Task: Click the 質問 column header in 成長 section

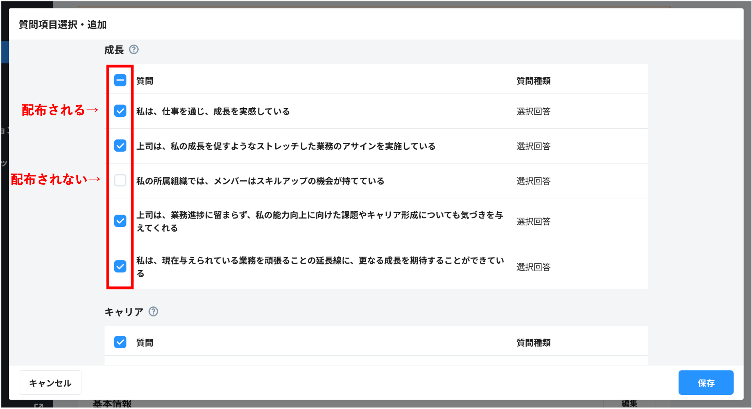Action: [145, 81]
